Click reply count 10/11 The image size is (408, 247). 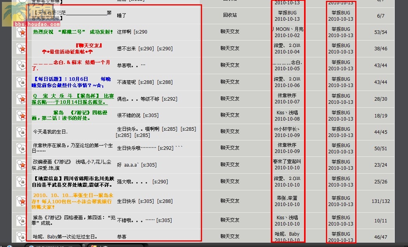pyautogui.click(x=381, y=221)
